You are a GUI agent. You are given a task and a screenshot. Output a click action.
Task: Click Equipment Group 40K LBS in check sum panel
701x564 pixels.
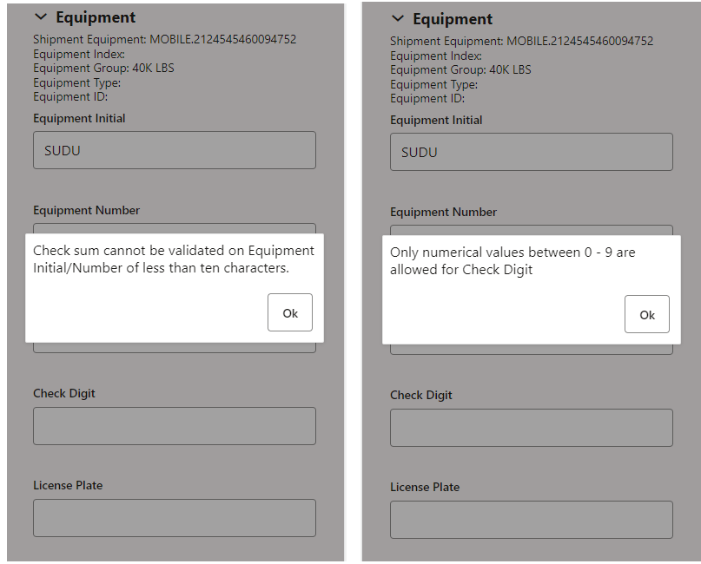tap(103, 69)
